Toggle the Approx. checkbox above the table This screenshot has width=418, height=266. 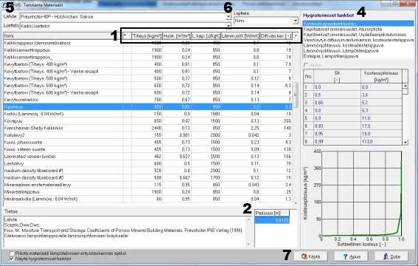[x=306, y=65]
